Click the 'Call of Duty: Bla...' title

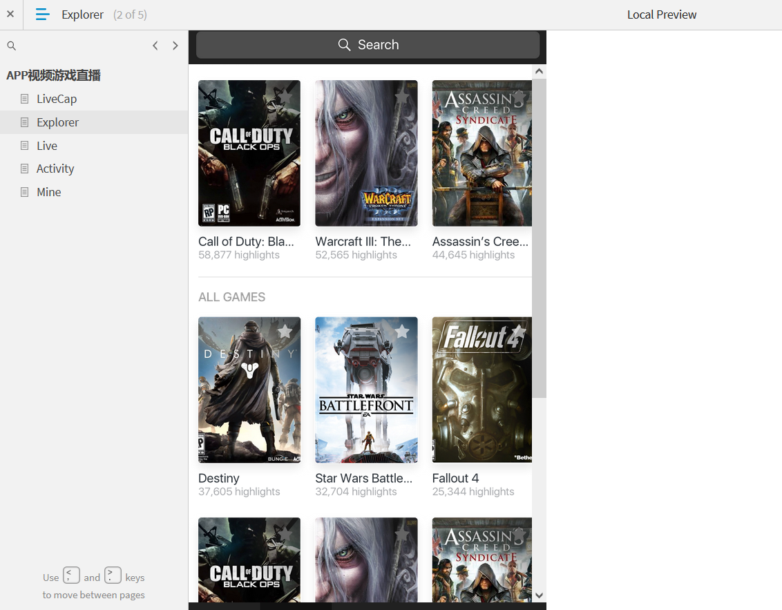tap(246, 241)
